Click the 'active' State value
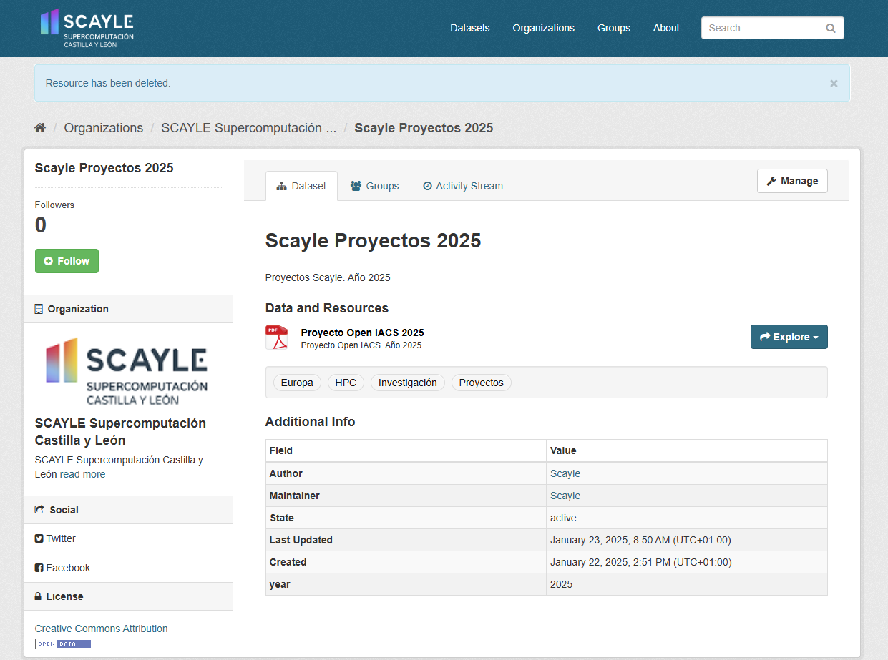Viewport: 888px width, 660px height. [x=563, y=518]
